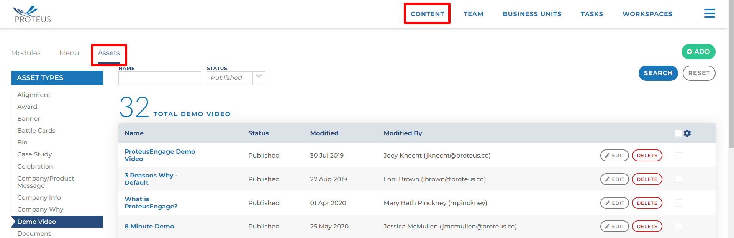The image size is (734, 238).
Task: Select Banner asset type
Action: pyautogui.click(x=29, y=118)
